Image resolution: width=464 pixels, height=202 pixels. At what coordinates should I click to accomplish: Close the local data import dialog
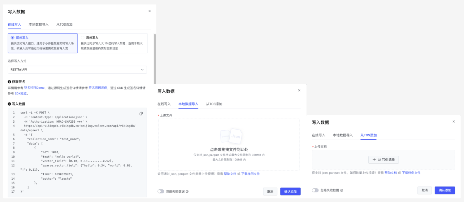[x=299, y=90]
